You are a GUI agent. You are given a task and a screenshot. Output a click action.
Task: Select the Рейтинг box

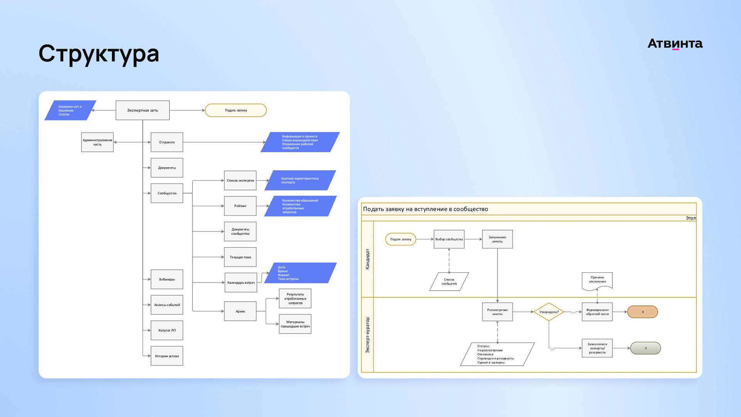click(x=240, y=206)
